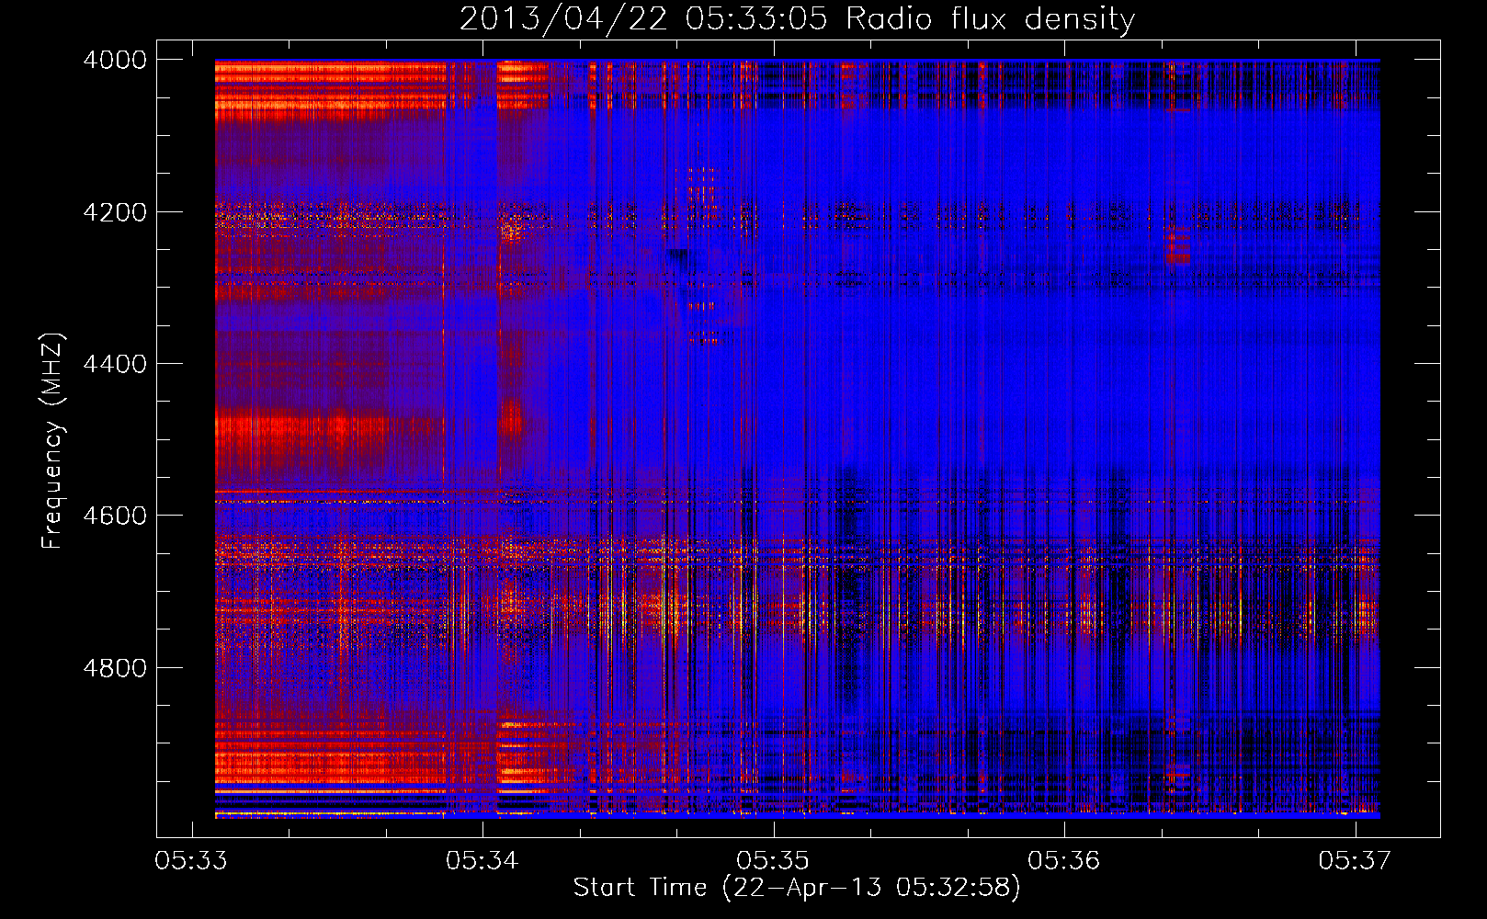1487x919 pixels.
Task: Click the 4000 frequency tick label
Action: point(115,60)
